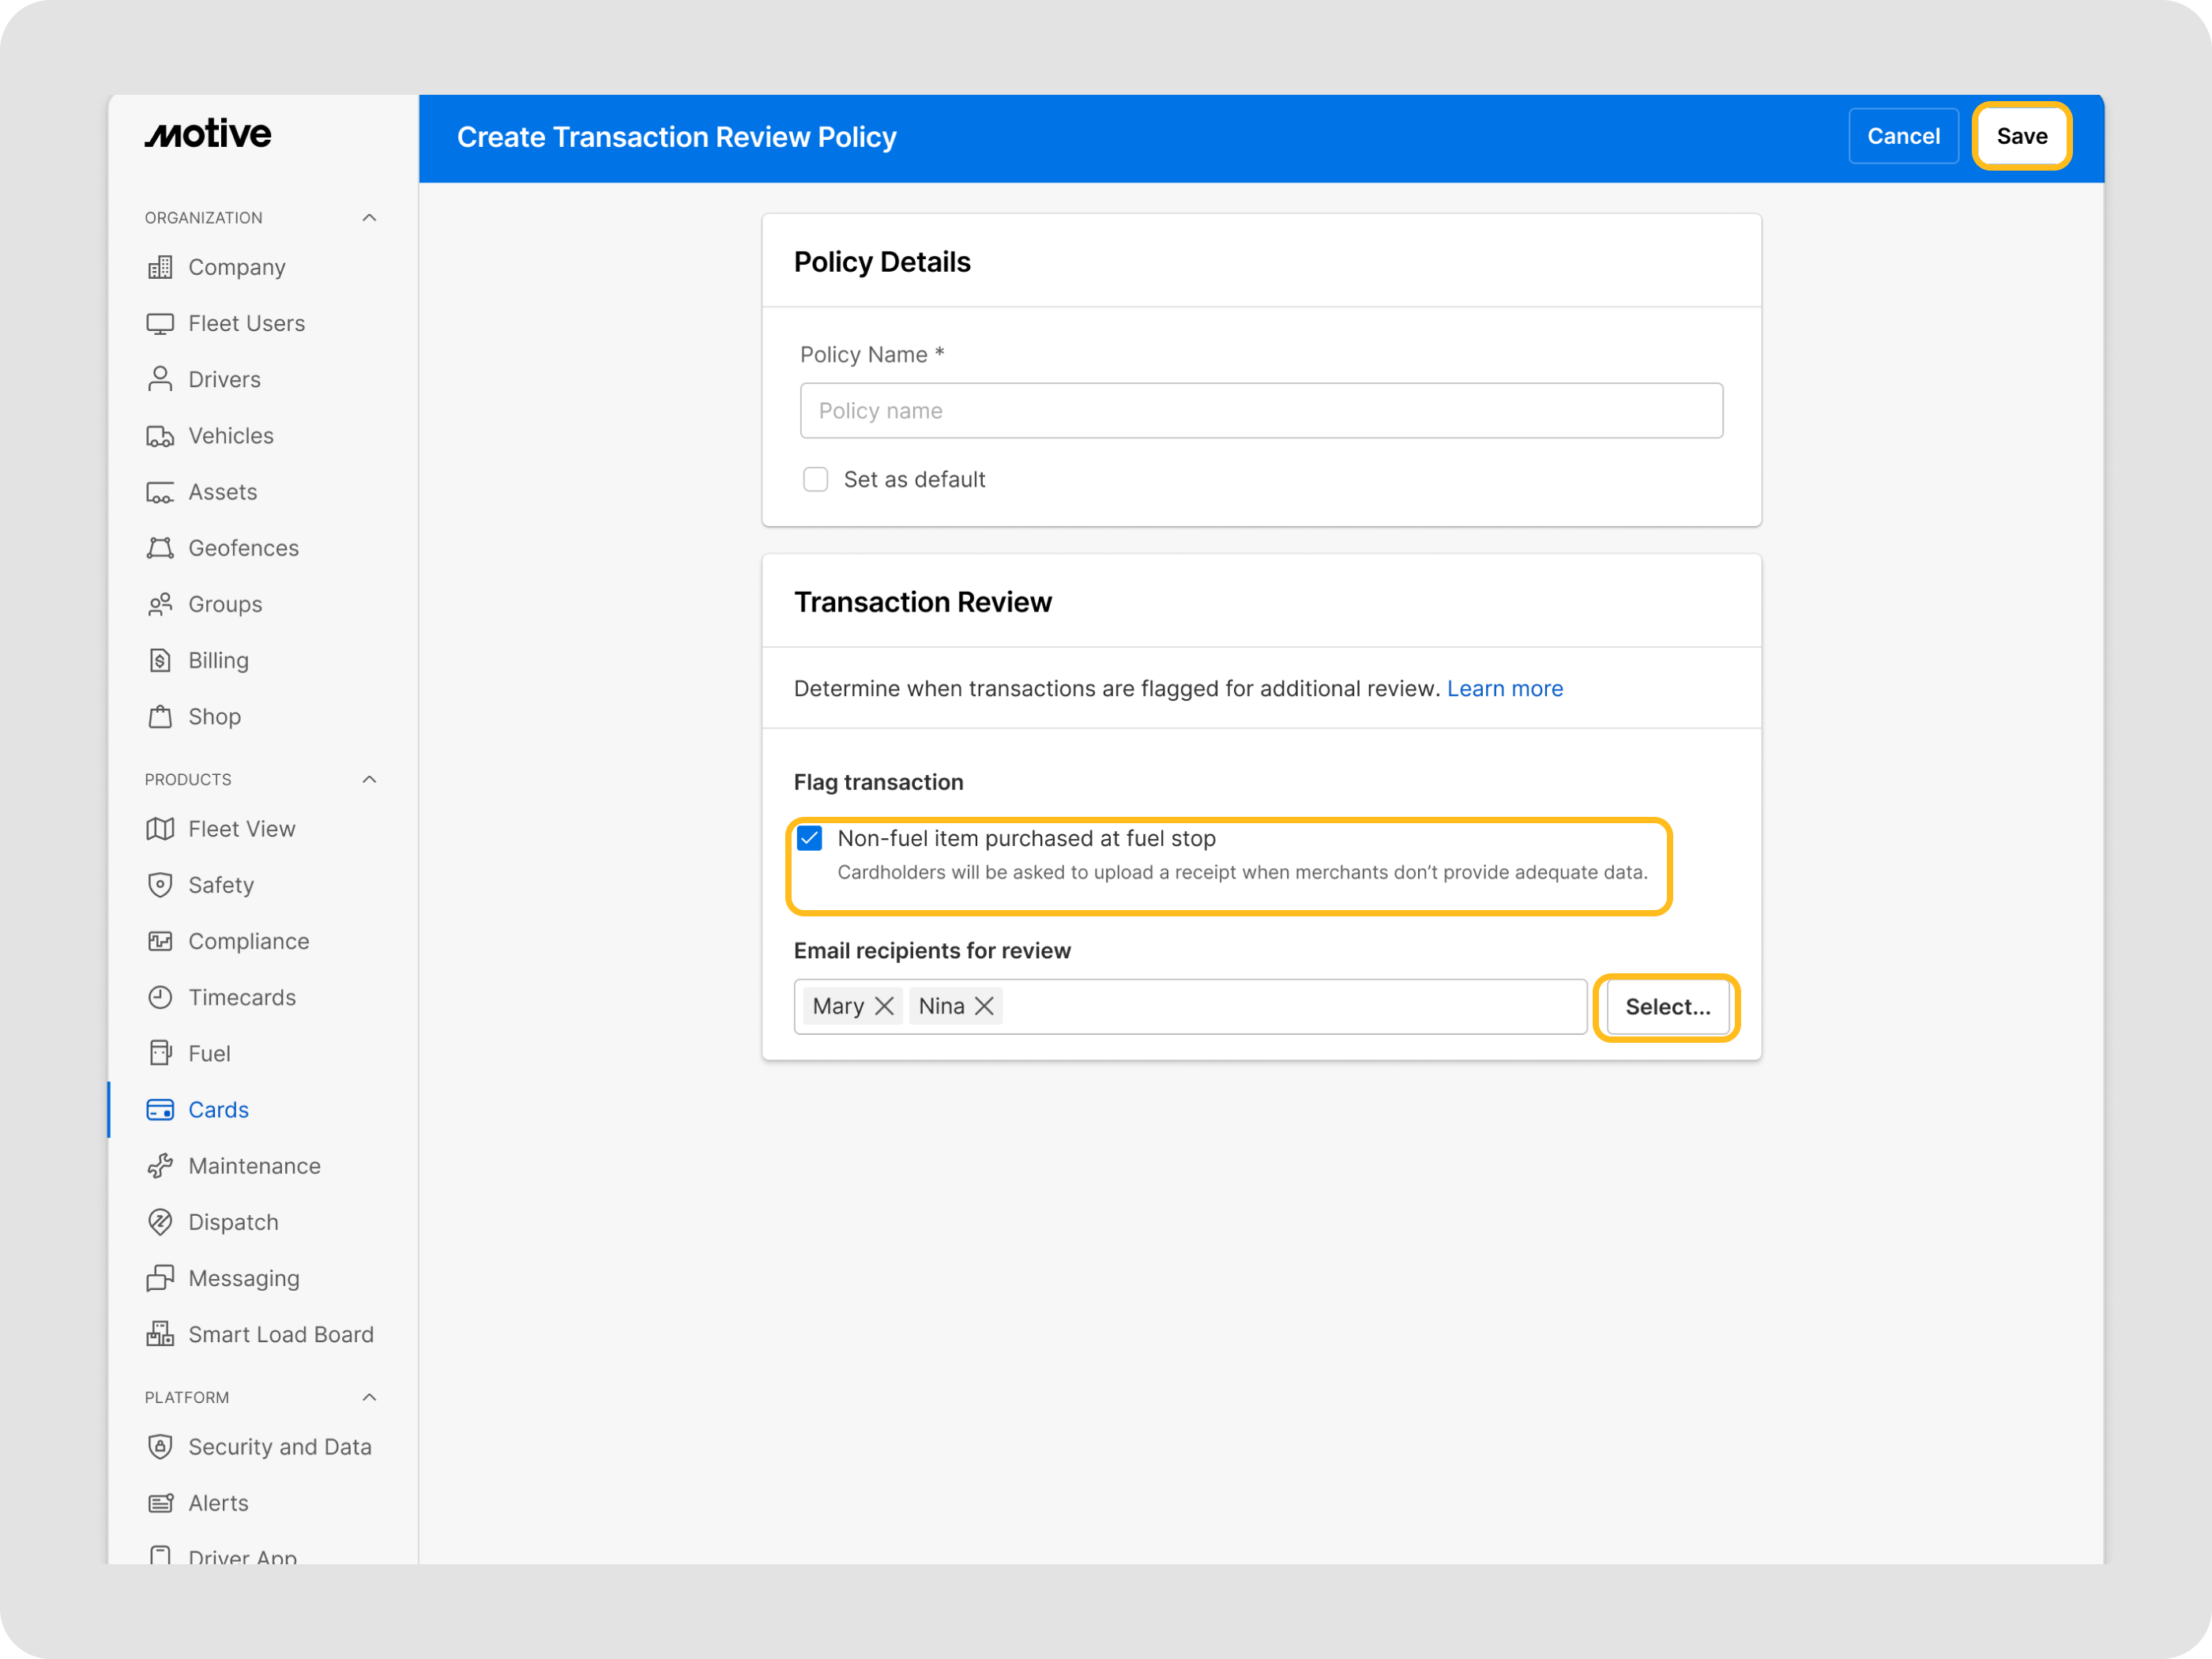This screenshot has height=1659, width=2212.
Task: Collapse the Products section chevron
Action: pos(369,779)
